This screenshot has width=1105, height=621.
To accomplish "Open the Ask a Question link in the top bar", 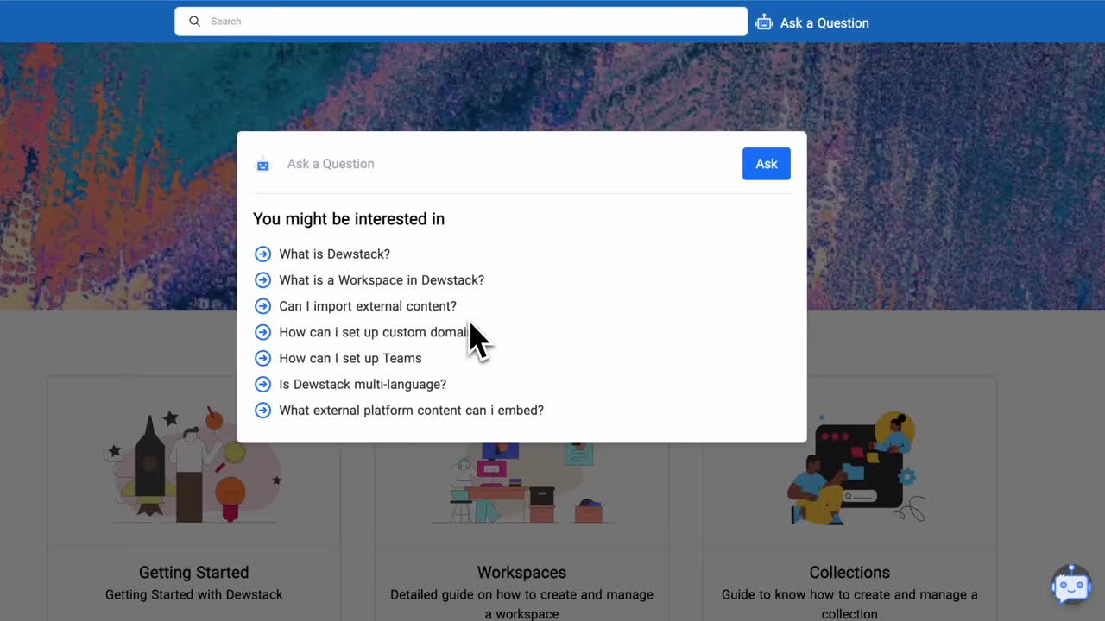I will click(824, 22).
